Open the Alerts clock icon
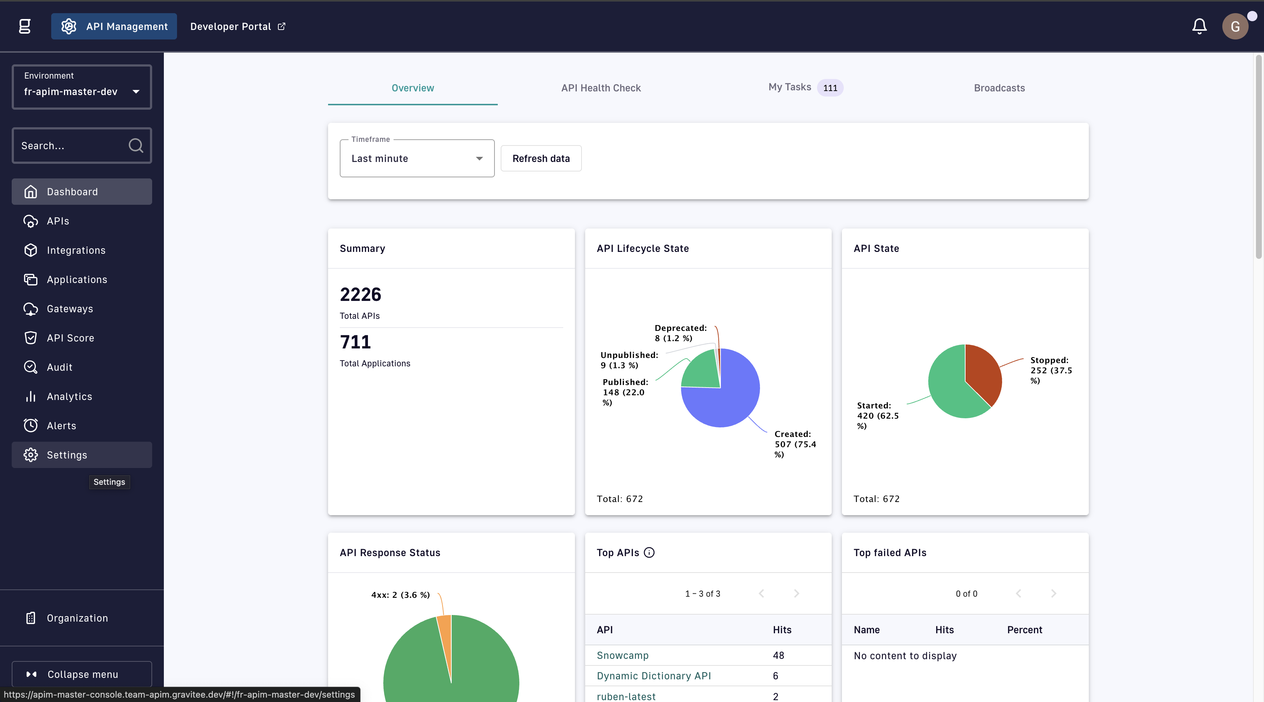Screen dimensions: 1264x702 point(30,425)
